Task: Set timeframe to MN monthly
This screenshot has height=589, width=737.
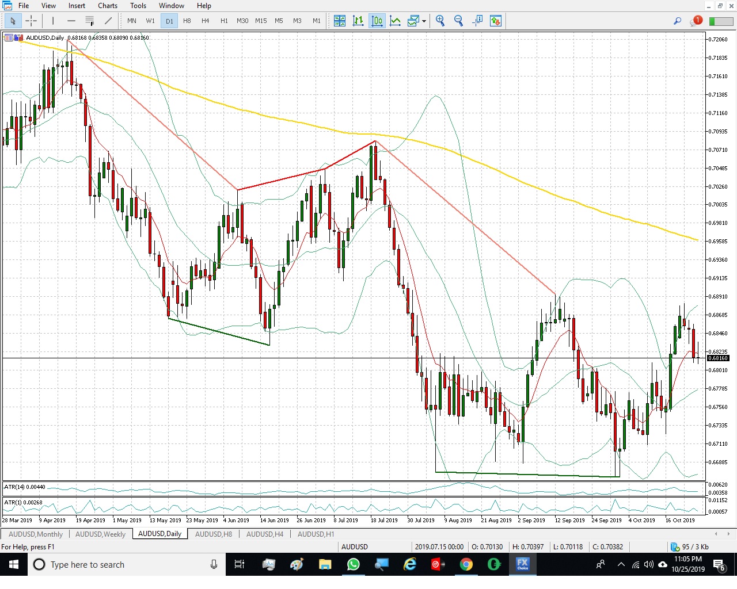Action: coord(132,21)
